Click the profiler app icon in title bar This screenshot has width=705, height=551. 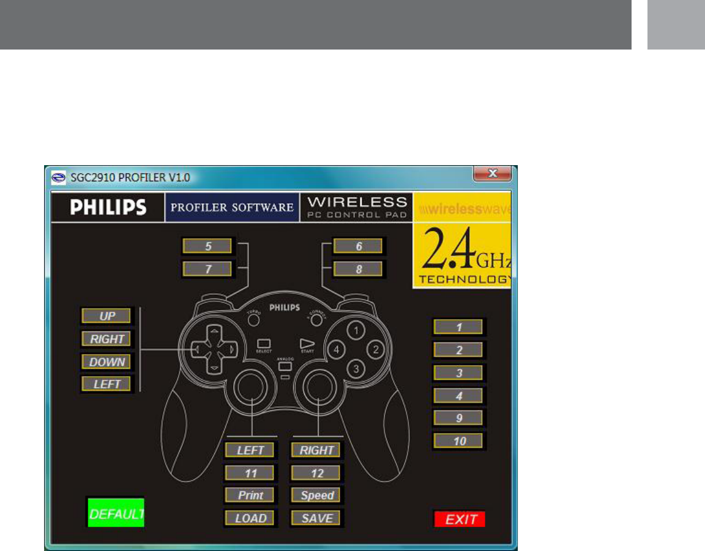(59, 177)
